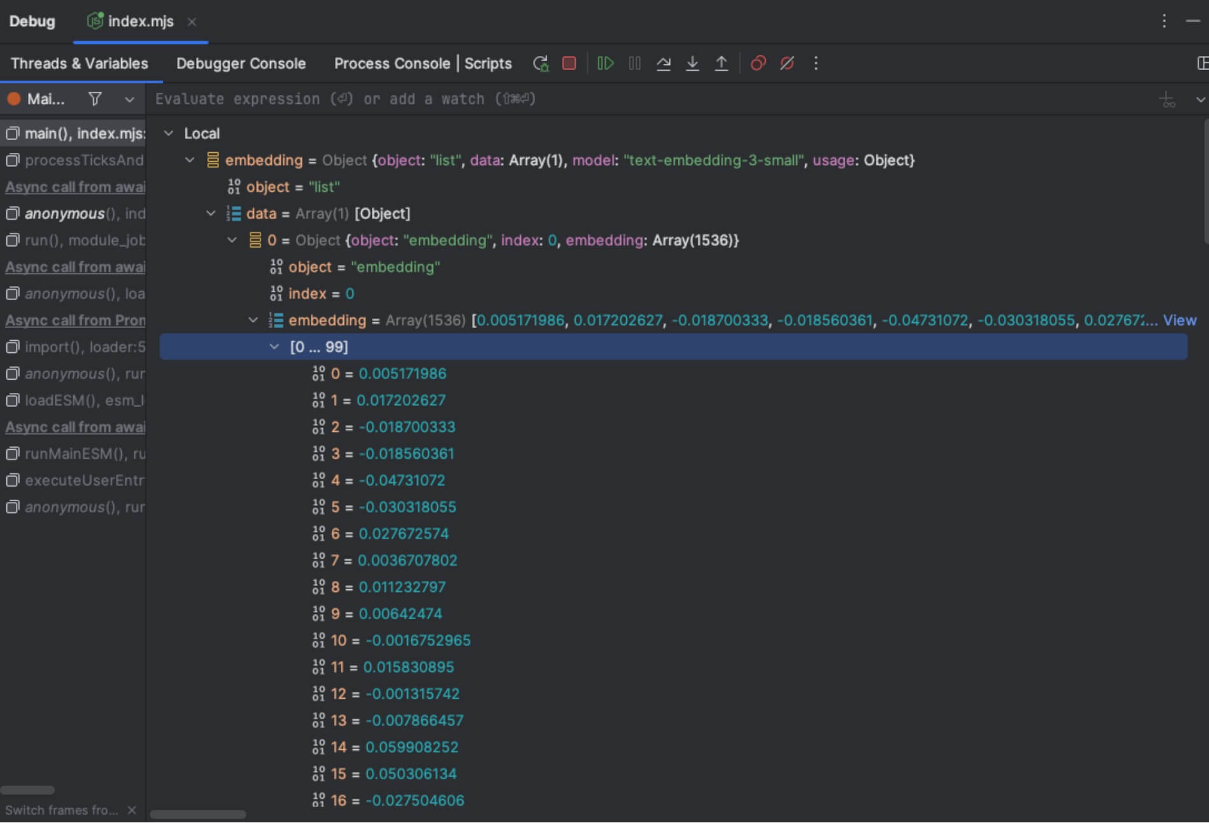The width and height of the screenshot is (1209, 823).
Task: Resume program execution
Action: (x=605, y=63)
